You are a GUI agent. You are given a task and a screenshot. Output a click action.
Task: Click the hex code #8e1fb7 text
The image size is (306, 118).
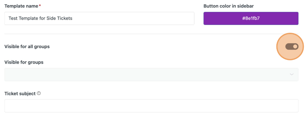pyautogui.click(x=251, y=18)
